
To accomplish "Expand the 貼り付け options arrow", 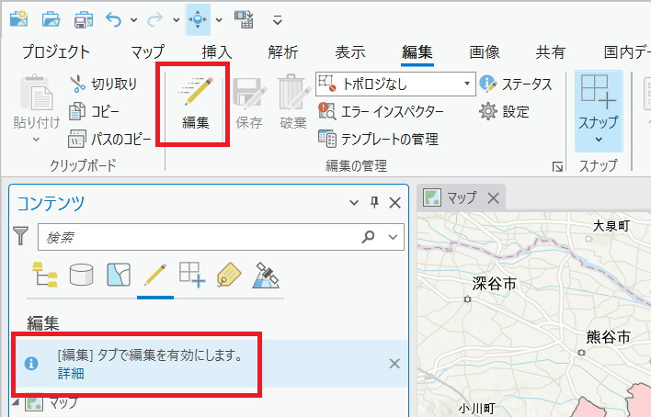I will click(37, 140).
